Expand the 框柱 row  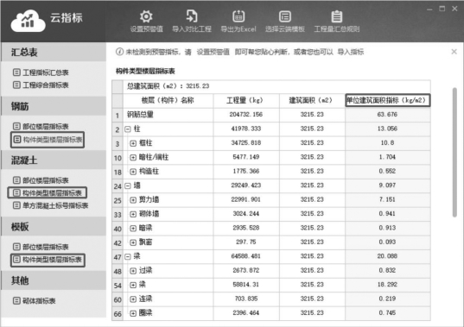pos(133,143)
